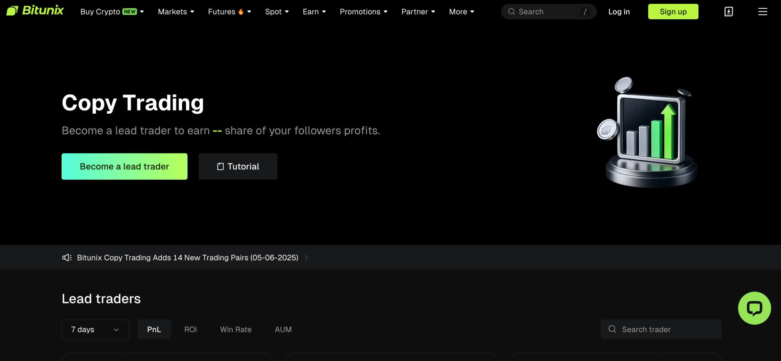Expand the More menu
Viewport: 781px width, 361px height.
(462, 12)
